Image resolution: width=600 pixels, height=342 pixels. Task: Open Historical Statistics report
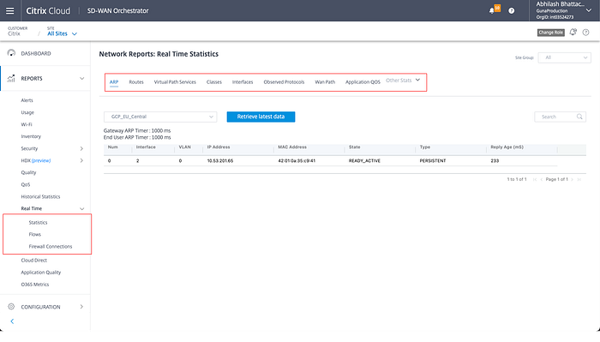(40, 196)
